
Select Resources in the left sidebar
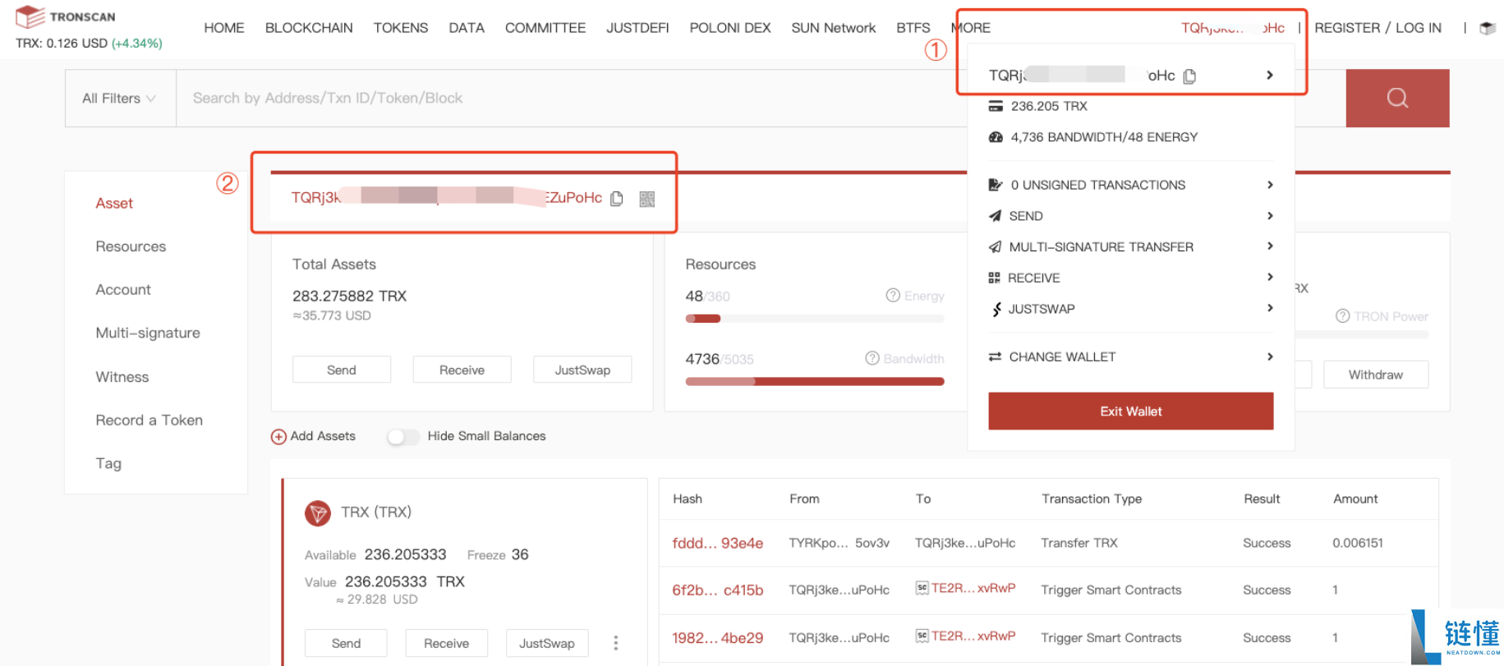(131, 246)
